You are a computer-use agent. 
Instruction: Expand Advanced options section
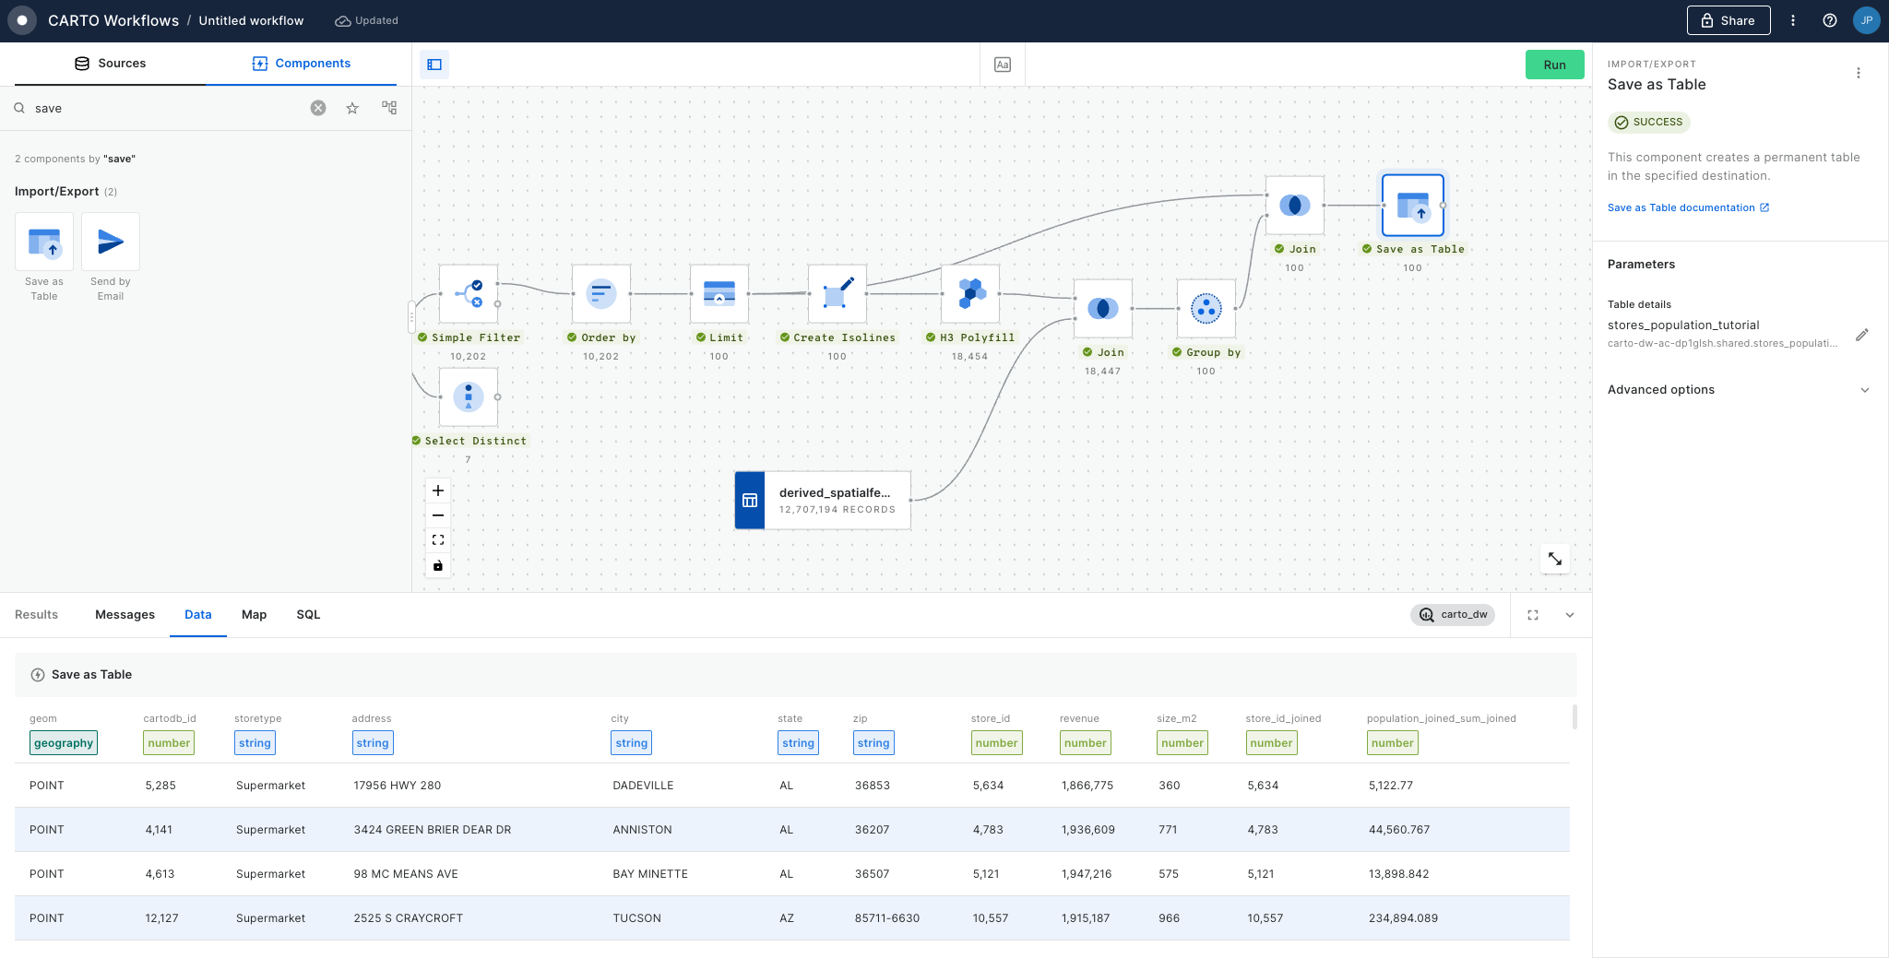pos(1864,390)
